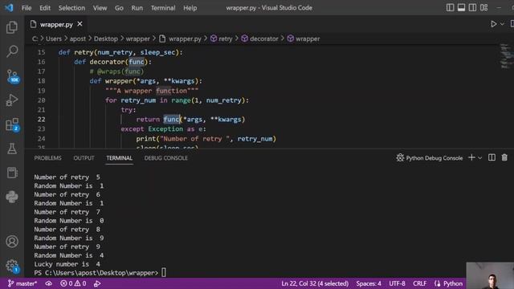Create a new terminal with plus icon

(471, 157)
